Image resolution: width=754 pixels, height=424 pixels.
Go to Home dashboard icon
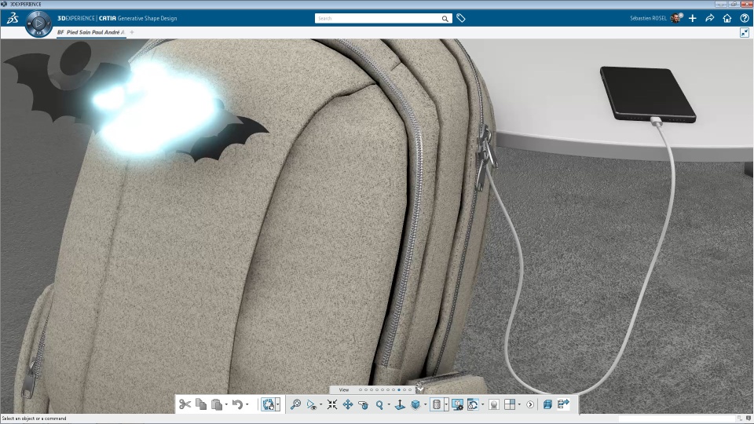727,18
